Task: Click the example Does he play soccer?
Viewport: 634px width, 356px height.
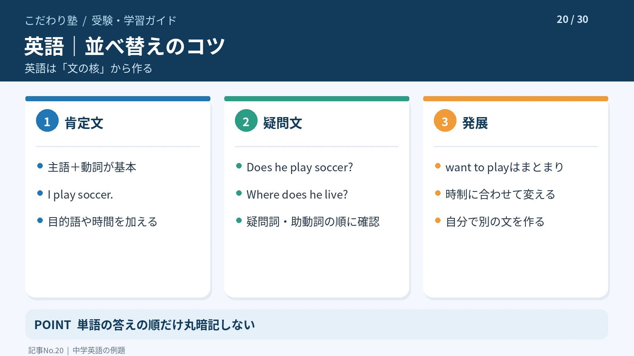Action: 300,167
